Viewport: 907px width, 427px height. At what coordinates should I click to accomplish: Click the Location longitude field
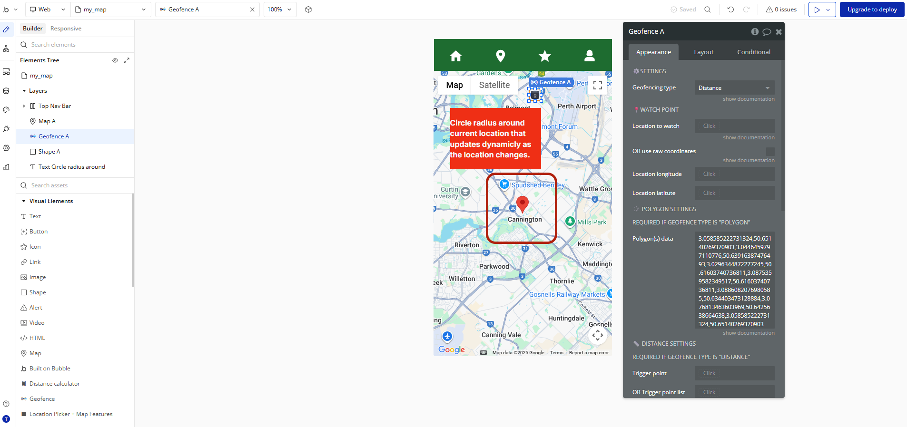point(734,174)
